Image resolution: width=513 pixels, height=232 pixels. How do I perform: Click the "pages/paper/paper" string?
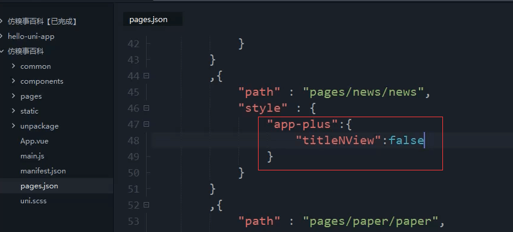[x=371, y=222]
